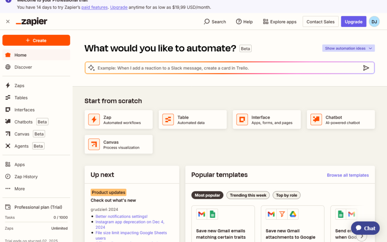Create a new Table from scratch
Viewport: 387px width, 242px height.
(x=192, y=119)
